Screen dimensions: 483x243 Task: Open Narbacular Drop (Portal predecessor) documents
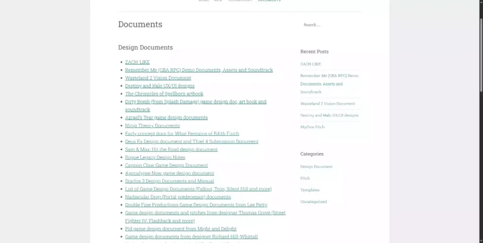click(178, 197)
